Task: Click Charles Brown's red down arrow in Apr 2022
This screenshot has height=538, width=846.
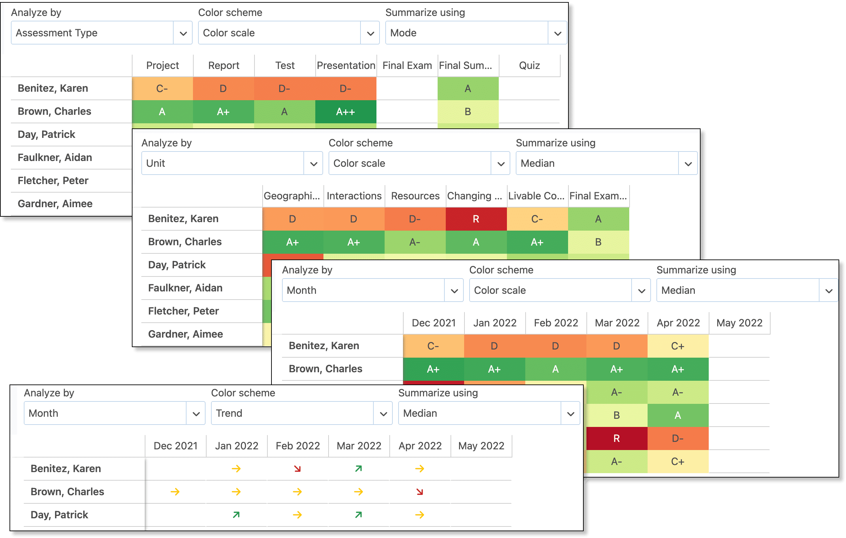Action: (420, 492)
